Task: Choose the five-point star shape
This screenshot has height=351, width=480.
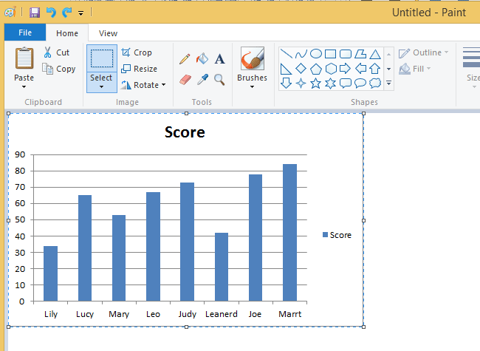Action: point(315,84)
